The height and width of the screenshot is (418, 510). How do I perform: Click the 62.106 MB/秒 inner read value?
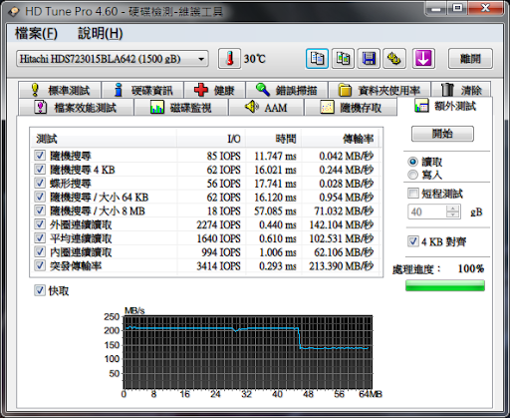[344, 252]
